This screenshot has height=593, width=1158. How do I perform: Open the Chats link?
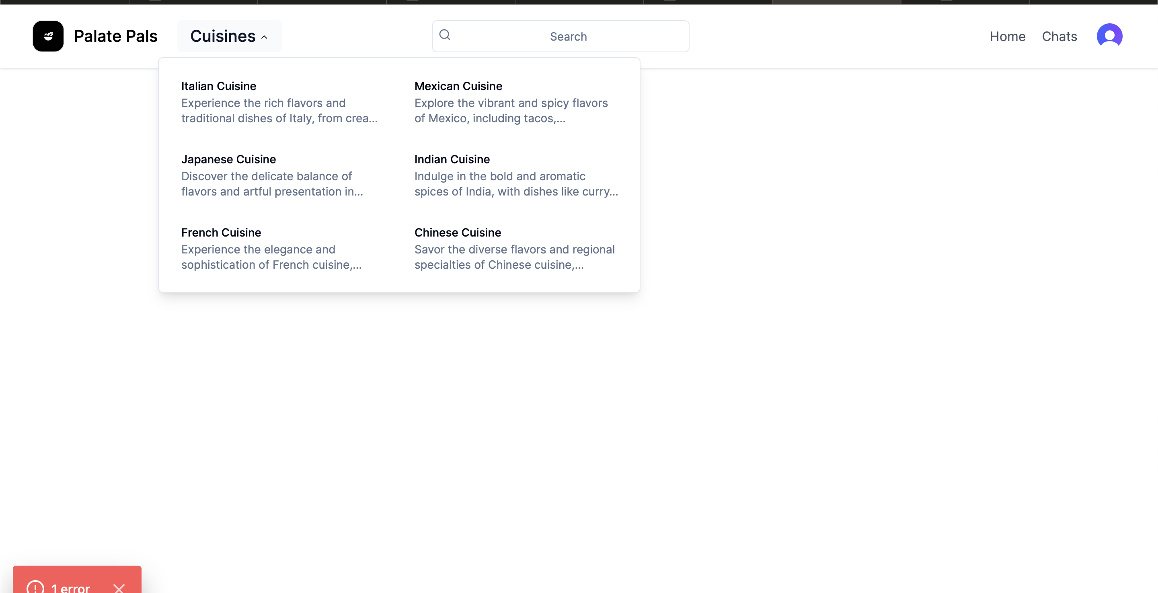point(1059,37)
